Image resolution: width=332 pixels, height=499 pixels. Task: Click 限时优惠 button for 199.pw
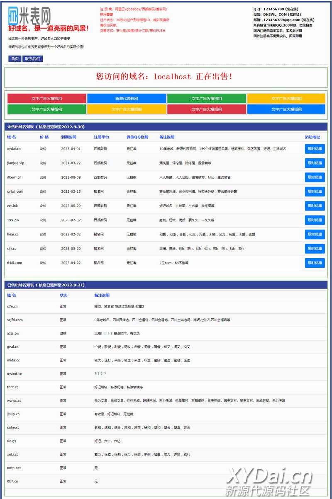[315, 220]
